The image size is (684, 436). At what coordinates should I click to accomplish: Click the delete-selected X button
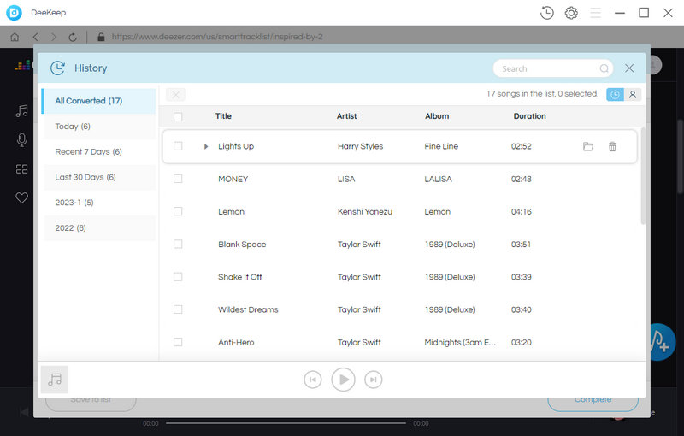click(175, 94)
